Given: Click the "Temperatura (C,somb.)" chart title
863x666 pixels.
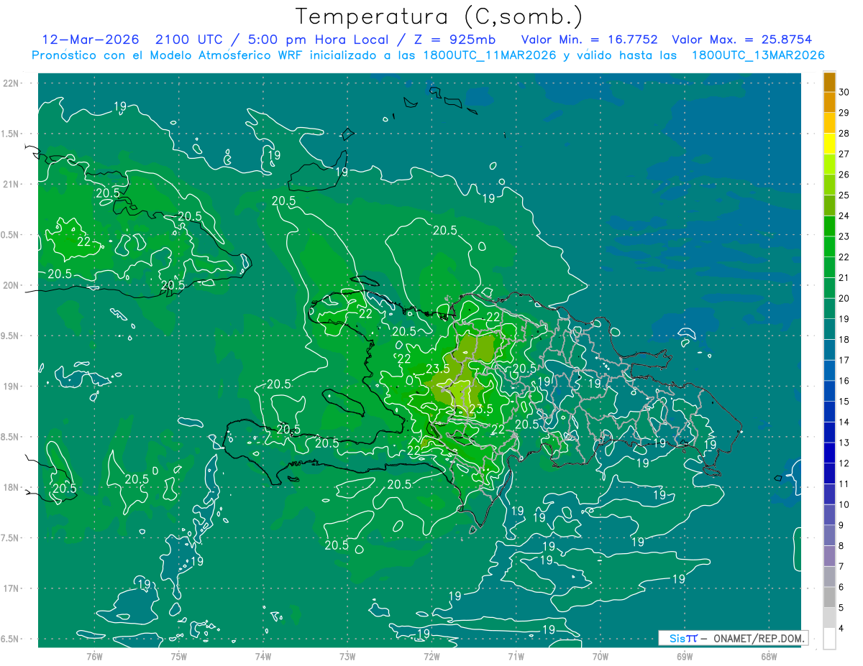Looking at the screenshot, I should 439,17.
